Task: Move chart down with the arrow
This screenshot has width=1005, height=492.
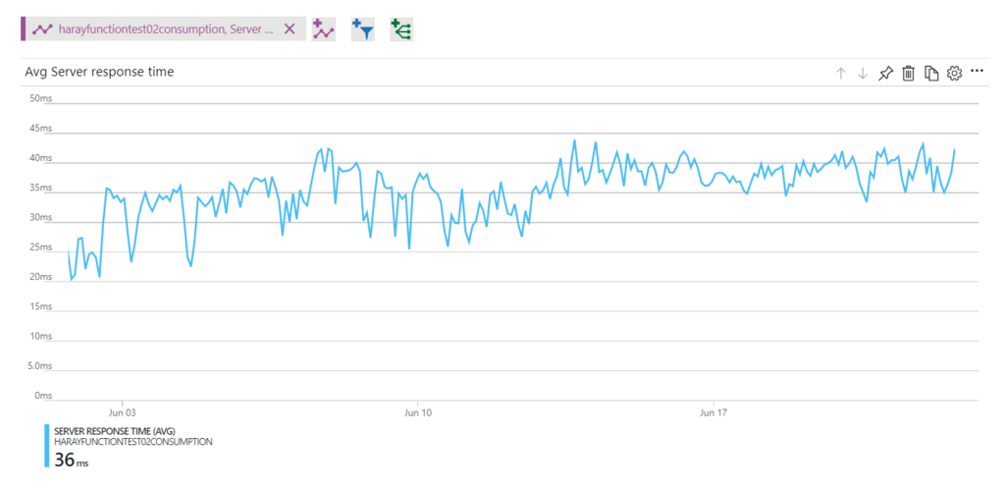Action: pyautogui.click(x=862, y=73)
